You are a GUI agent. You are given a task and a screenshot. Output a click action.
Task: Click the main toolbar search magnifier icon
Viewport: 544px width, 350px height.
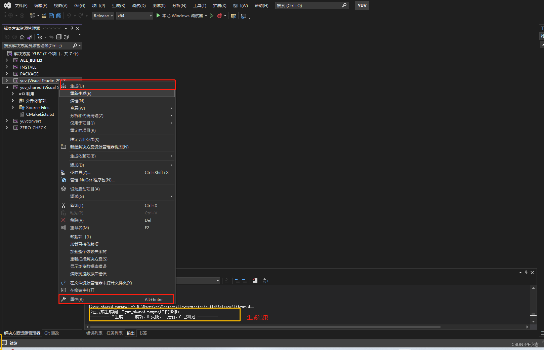(x=344, y=5)
